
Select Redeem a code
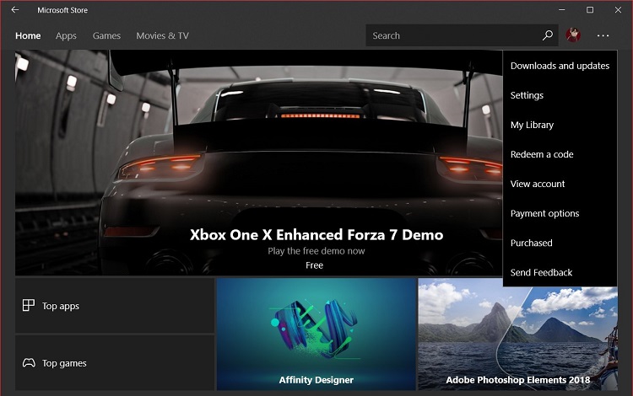(x=560, y=154)
